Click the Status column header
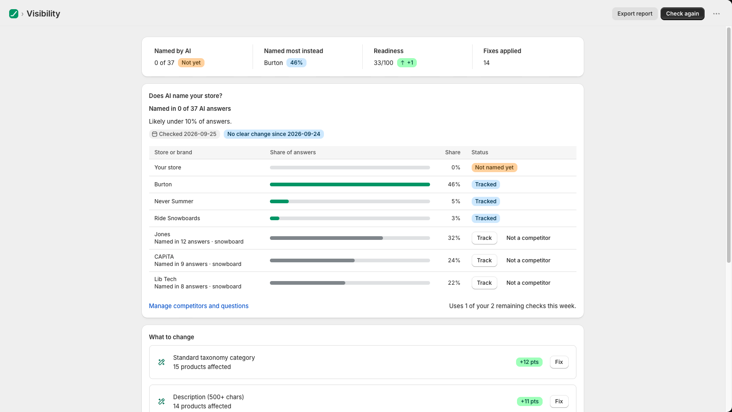The height and width of the screenshot is (412, 732). pyautogui.click(x=479, y=152)
